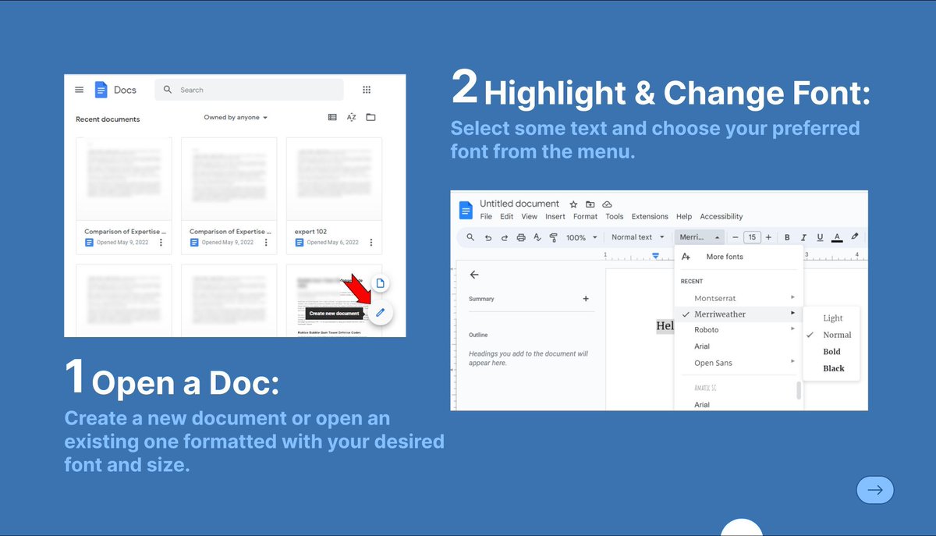Star the Untitled document

(x=573, y=204)
